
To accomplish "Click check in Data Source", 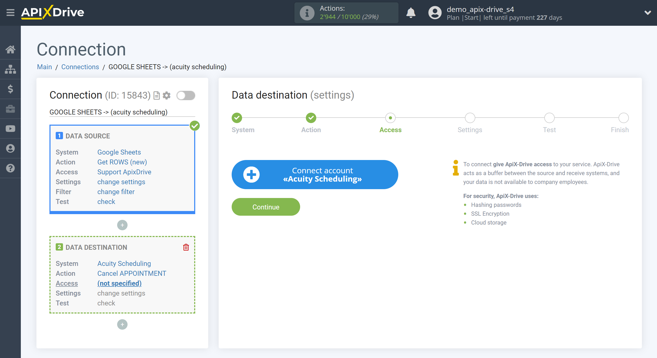I will click(x=106, y=202).
